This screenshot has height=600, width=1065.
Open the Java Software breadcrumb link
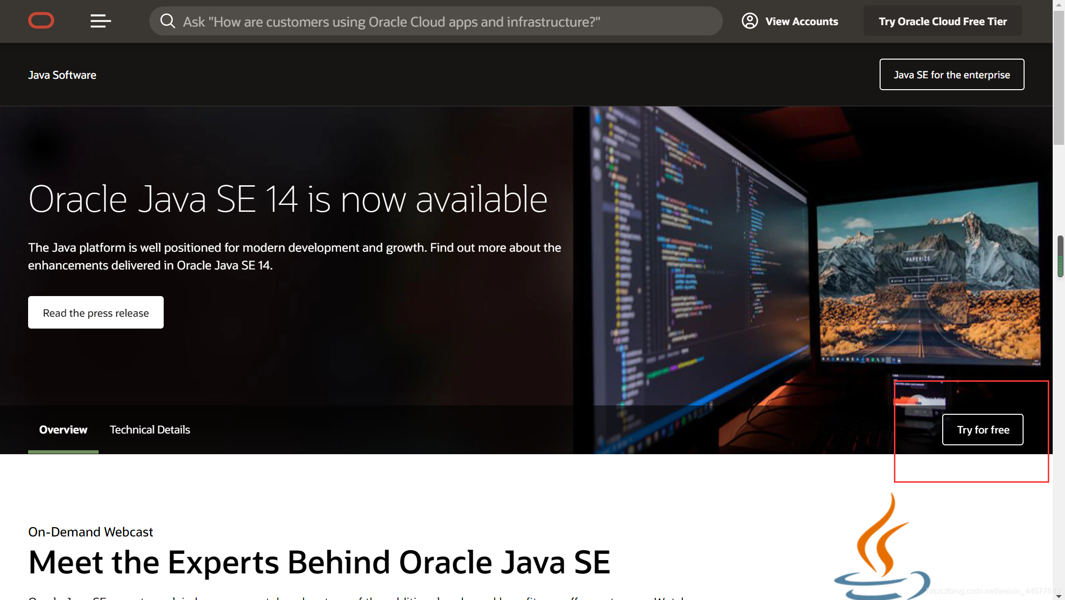tap(62, 75)
